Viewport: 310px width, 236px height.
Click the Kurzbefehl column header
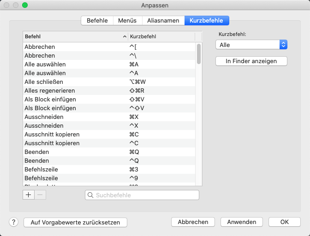161,36
